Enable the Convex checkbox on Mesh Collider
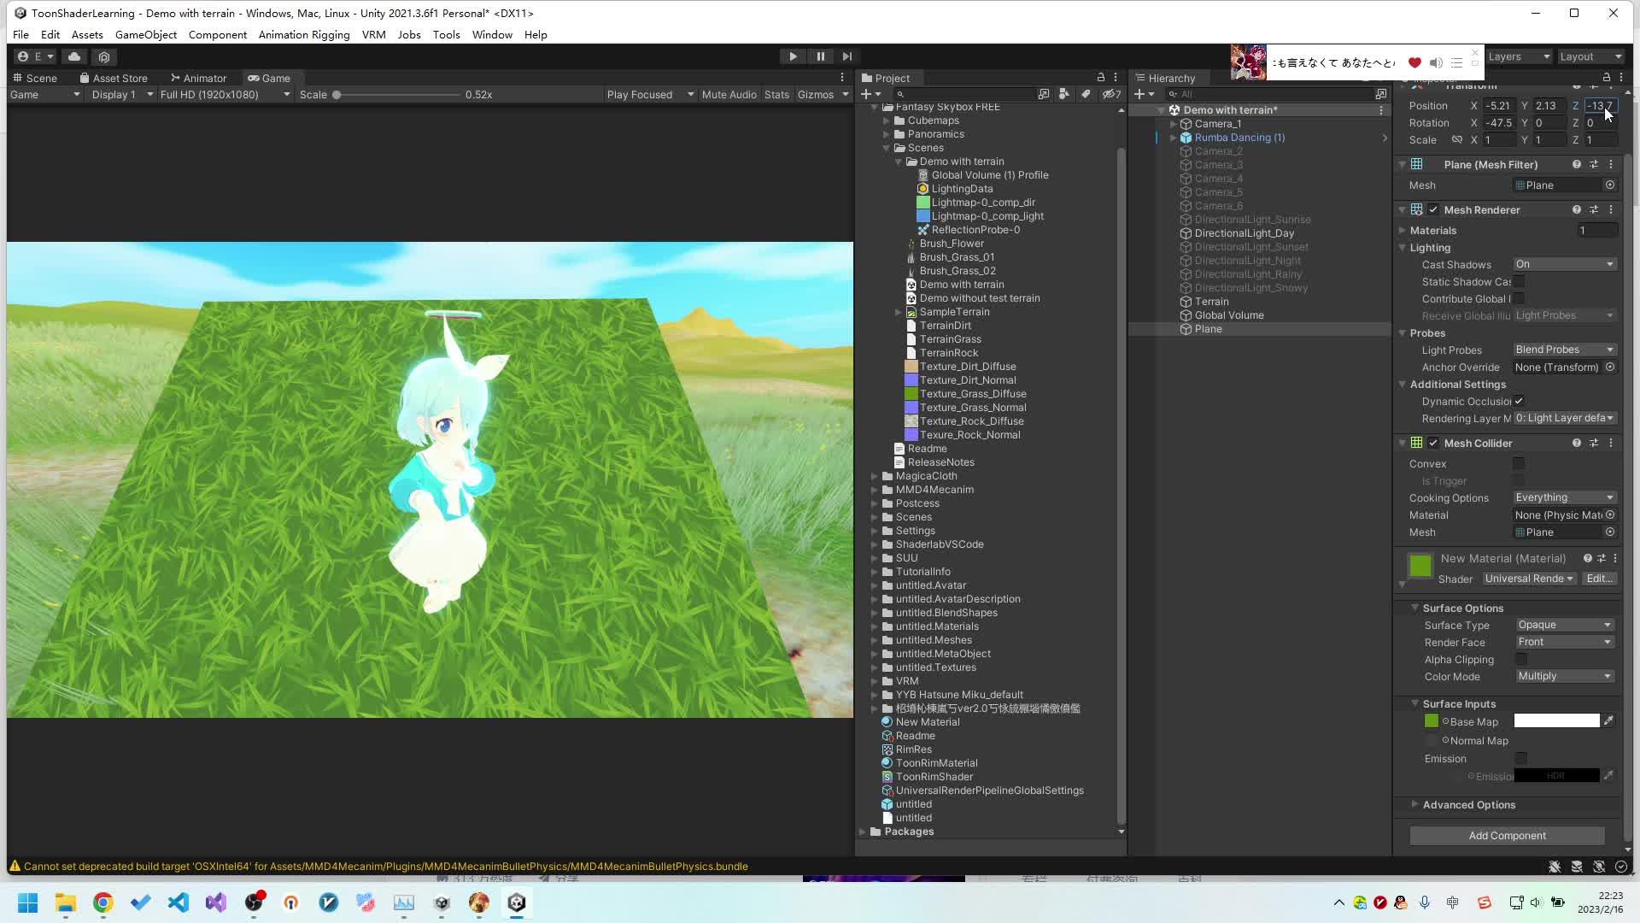The height and width of the screenshot is (923, 1640). [1520, 463]
